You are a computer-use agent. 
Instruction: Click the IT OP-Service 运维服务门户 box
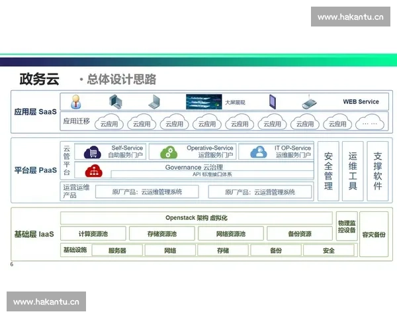(276, 152)
